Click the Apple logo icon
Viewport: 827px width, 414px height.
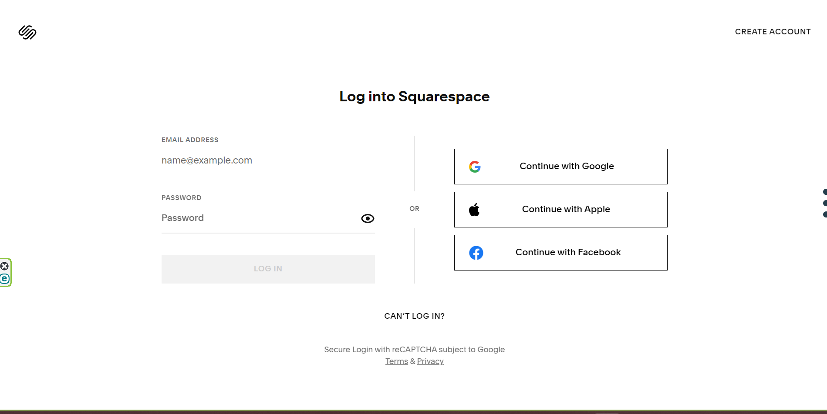[474, 210]
